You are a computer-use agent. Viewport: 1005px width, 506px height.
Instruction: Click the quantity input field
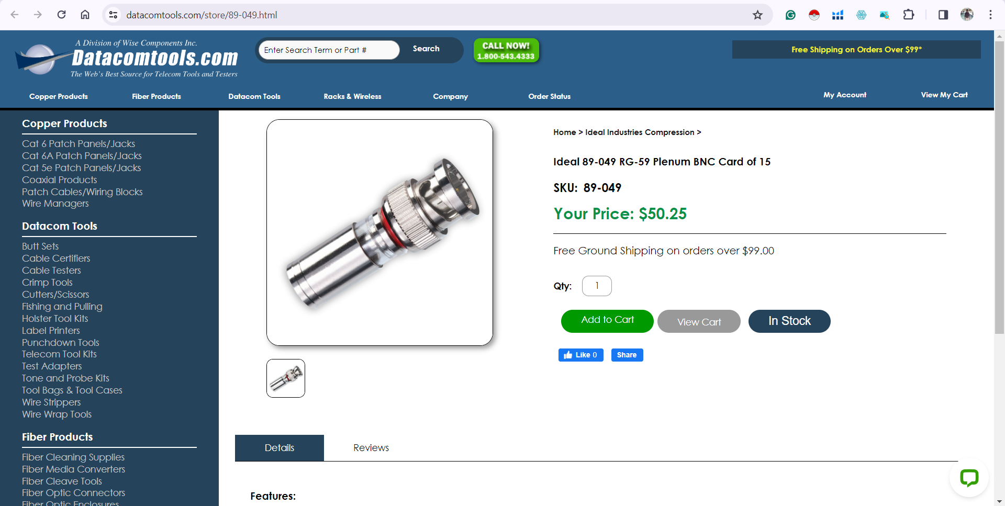[597, 286]
